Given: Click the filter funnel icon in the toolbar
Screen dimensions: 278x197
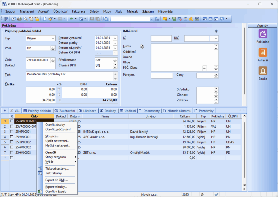Looking at the screenshot, I should [157, 19].
